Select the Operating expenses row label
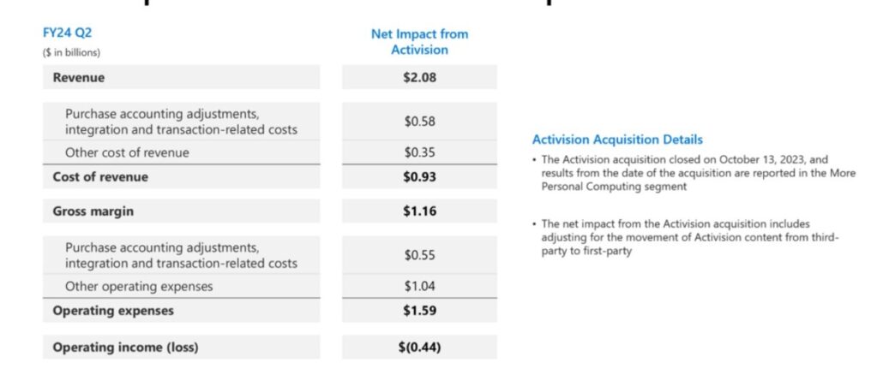The height and width of the screenshot is (375, 883). [113, 311]
